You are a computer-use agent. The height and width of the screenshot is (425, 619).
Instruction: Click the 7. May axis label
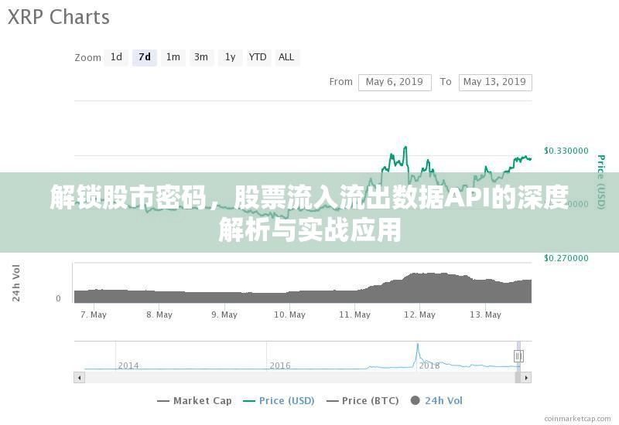[x=94, y=315]
